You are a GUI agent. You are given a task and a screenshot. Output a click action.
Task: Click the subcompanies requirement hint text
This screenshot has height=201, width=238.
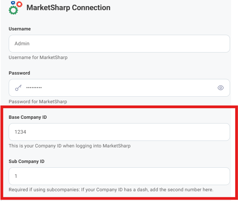(111, 189)
